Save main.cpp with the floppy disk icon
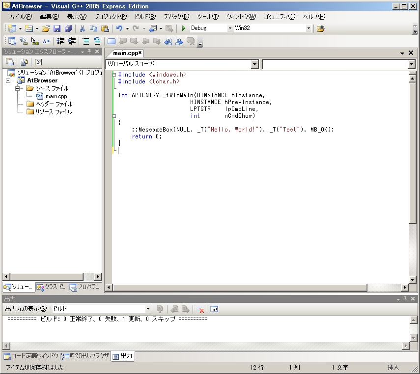The width and height of the screenshot is (420, 374). (x=57, y=28)
